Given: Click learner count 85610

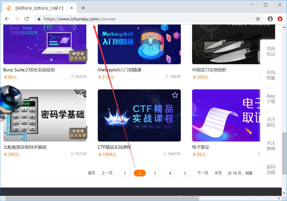Looking at the screenshot, I should pos(78,76).
